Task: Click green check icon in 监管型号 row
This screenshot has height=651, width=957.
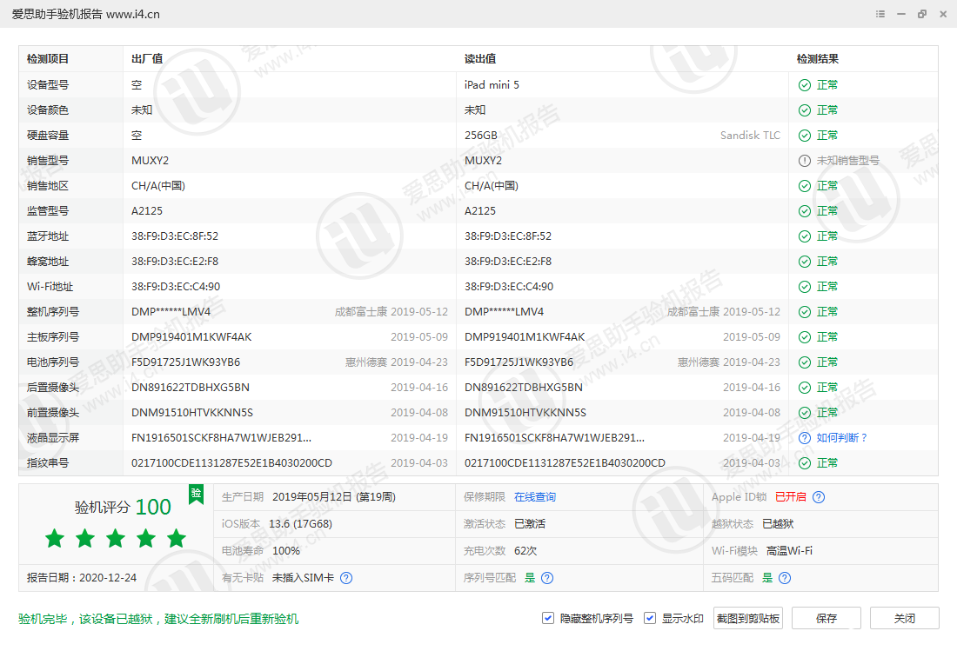Action: coord(805,211)
